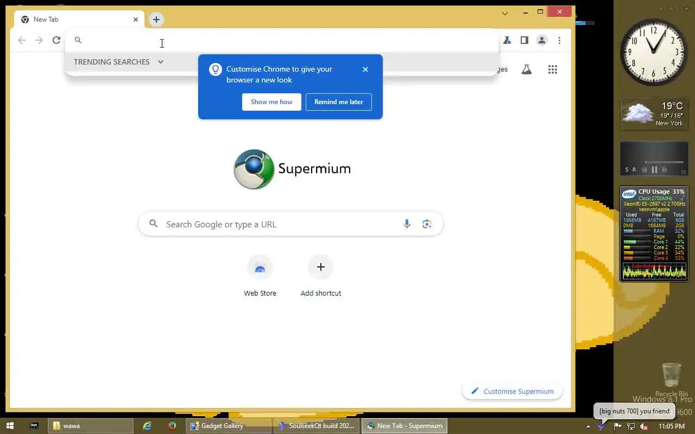Click the CPU usage history graph
Image resolution: width=695 pixels, height=434 pixels.
[654, 271]
